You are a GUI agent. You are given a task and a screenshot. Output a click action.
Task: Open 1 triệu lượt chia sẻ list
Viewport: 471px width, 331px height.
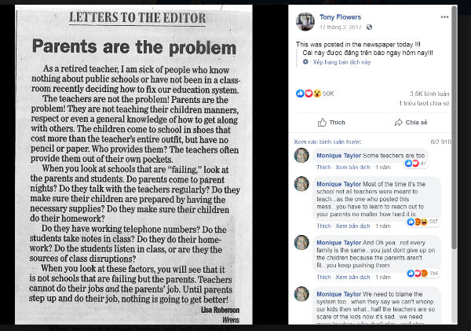click(x=425, y=103)
